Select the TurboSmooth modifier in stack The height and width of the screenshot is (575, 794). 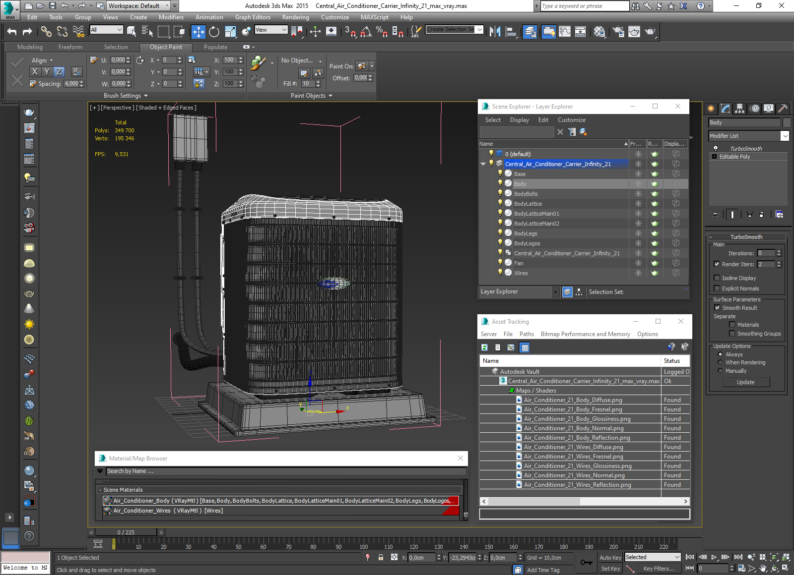[x=745, y=149]
